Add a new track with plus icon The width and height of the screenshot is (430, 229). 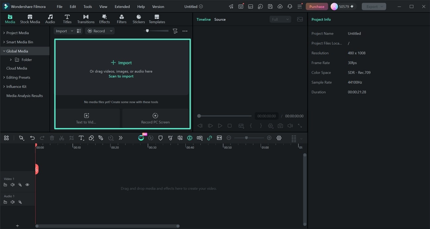tap(18, 226)
